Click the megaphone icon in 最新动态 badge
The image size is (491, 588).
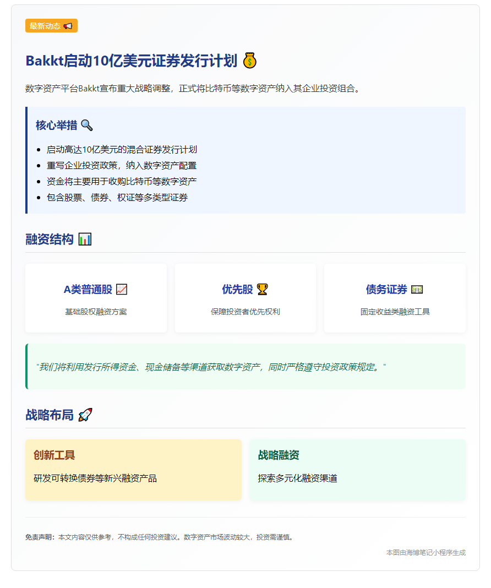pos(68,26)
